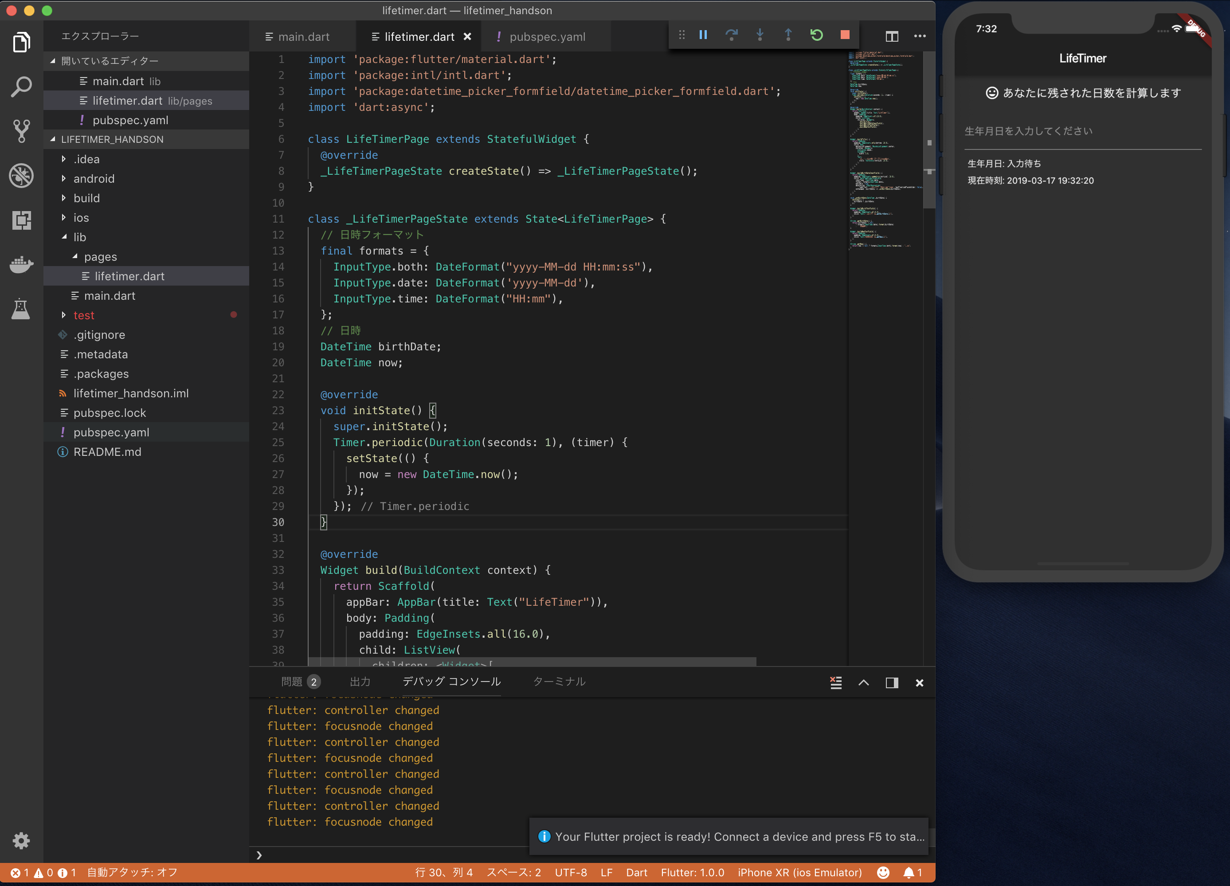Open main.dart in Open Editors list
This screenshot has height=886, width=1230.
coord(146,81)
